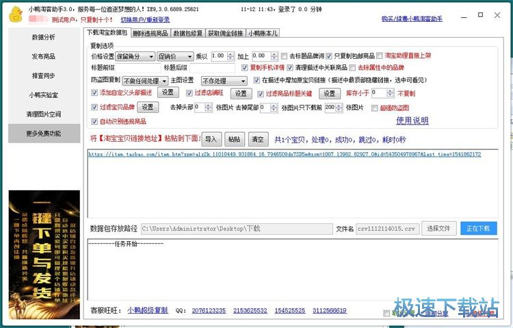Click the 加上 0.00 spinner arrows
Viewport: 513px width, 328px height.
[x=274, y=56]
